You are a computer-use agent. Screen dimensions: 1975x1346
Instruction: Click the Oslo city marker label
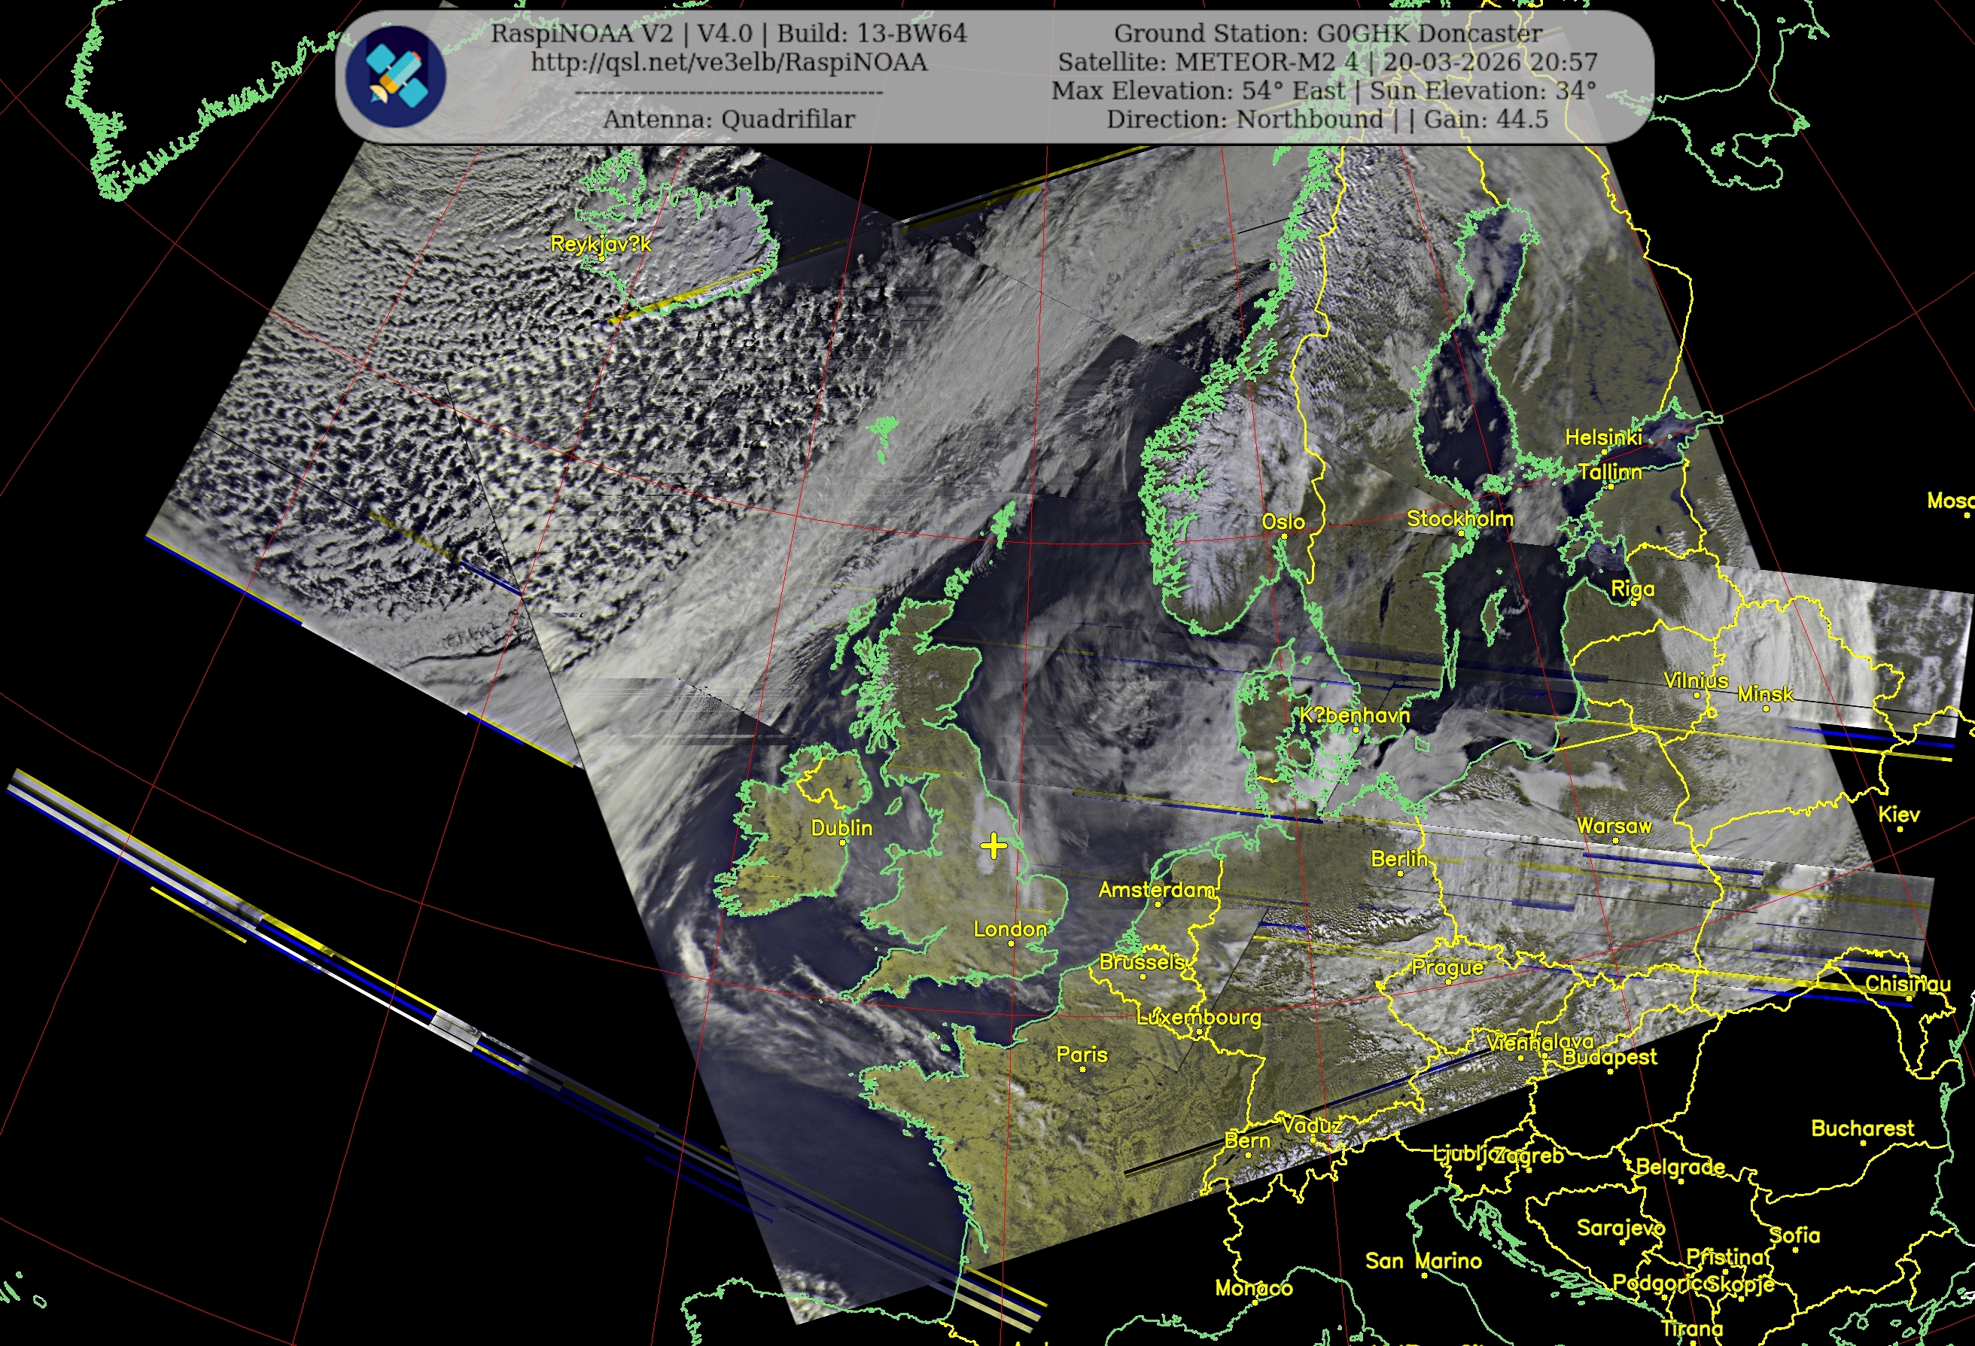pyautogui.click(x=1283, y=522)
